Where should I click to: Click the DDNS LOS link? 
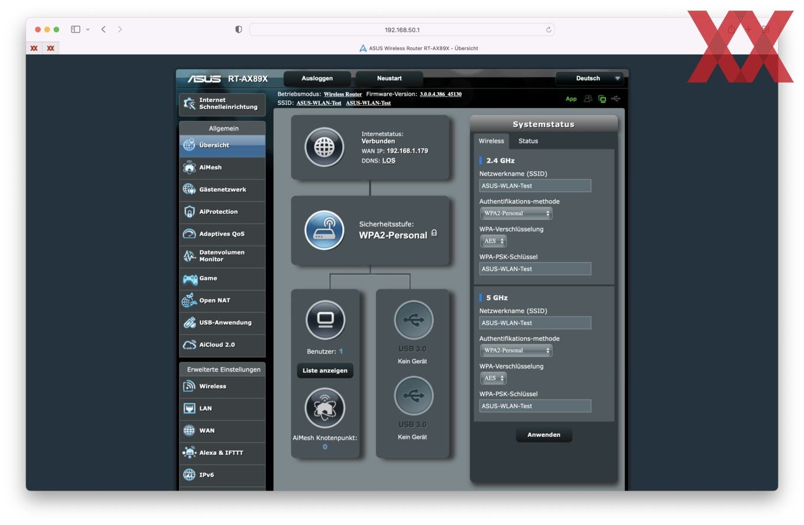[x=389, y=161]
